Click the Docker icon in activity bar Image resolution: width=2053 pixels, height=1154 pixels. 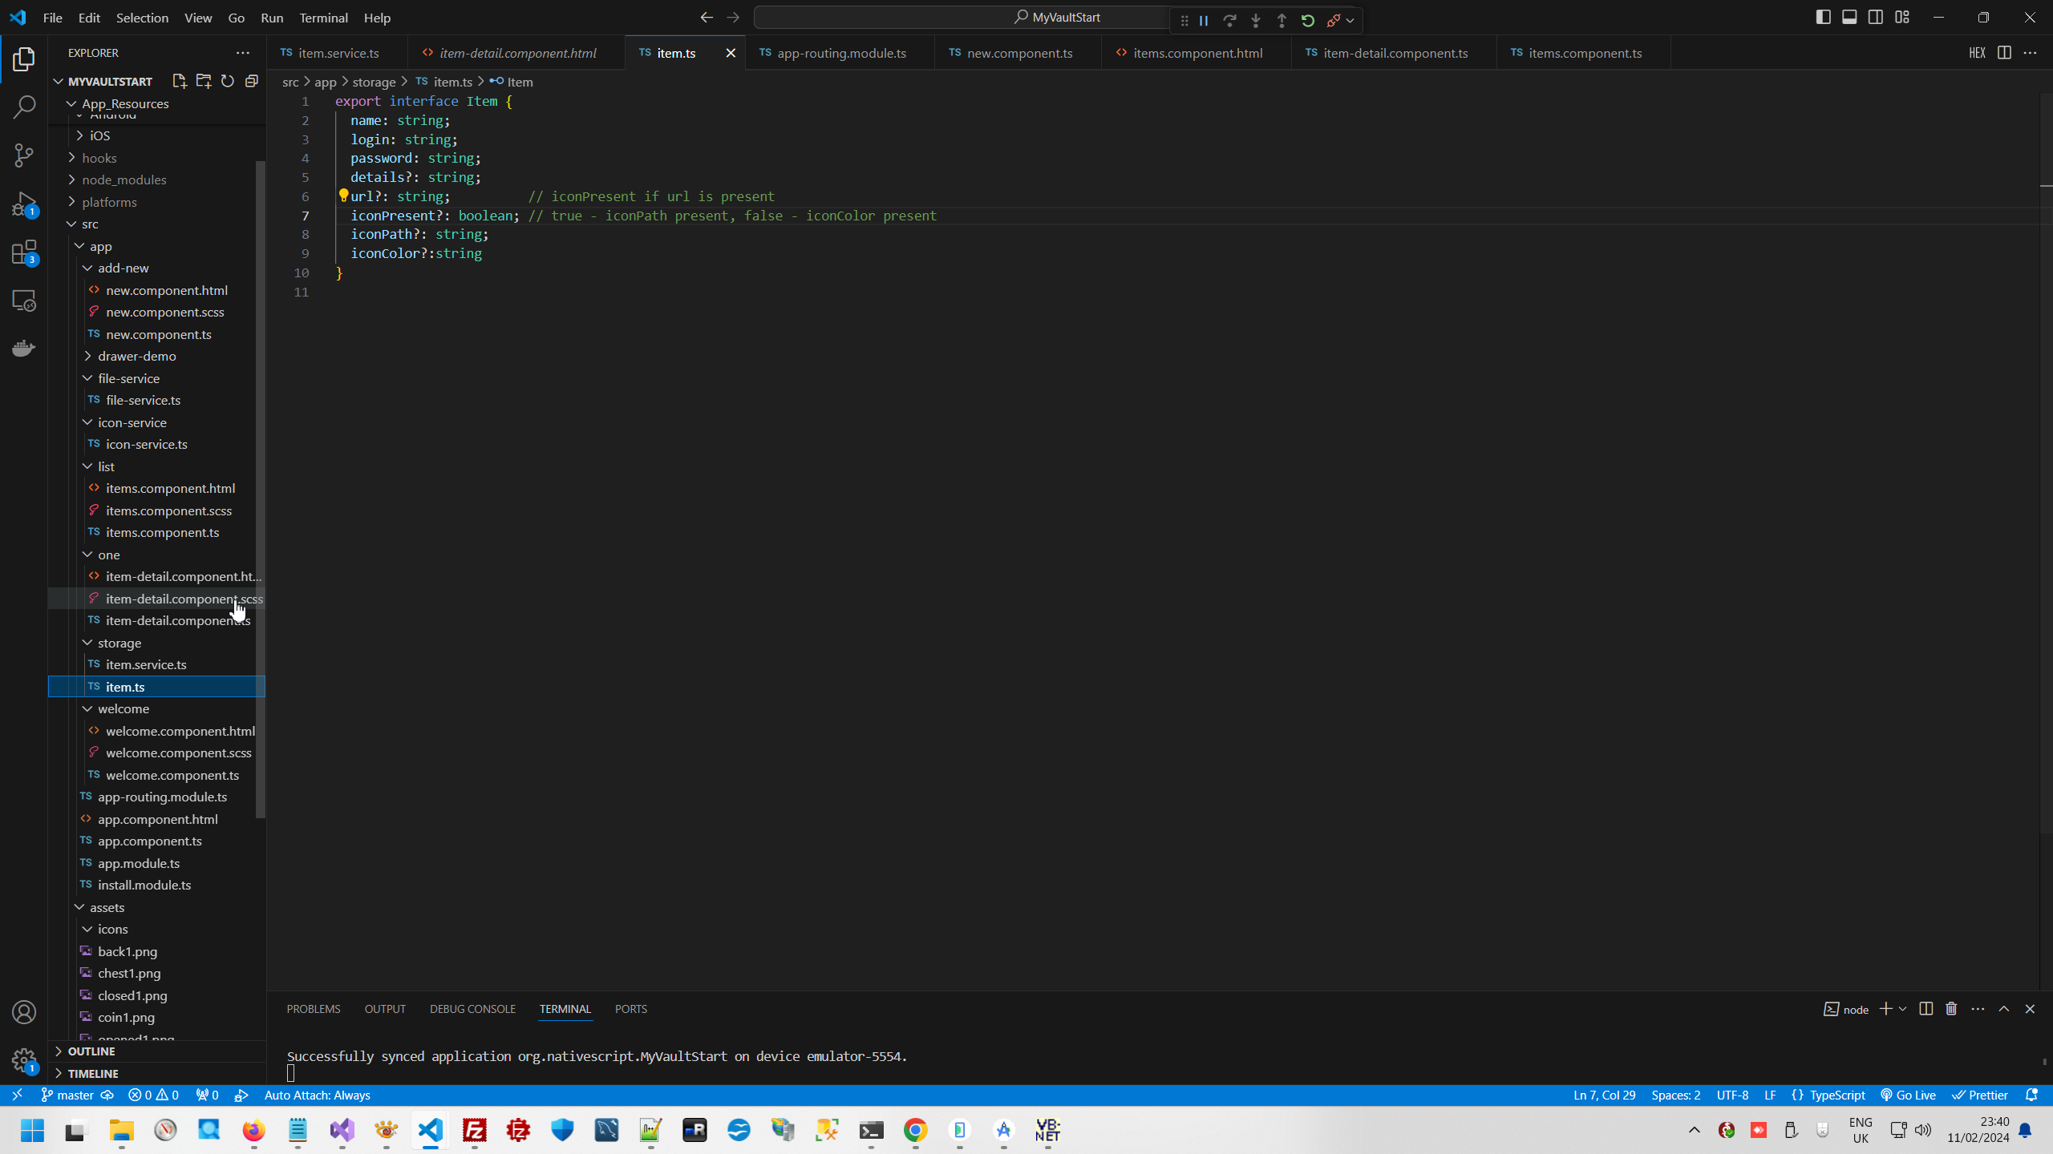click(24, 348)
